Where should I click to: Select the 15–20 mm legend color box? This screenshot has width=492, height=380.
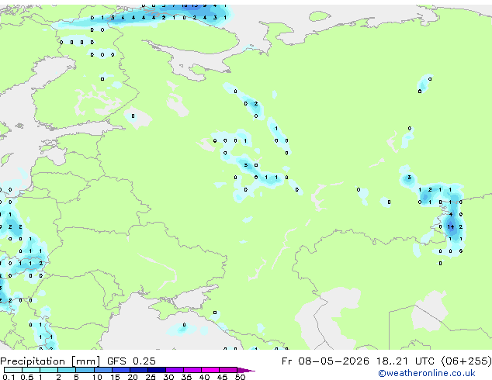[121, 370]
